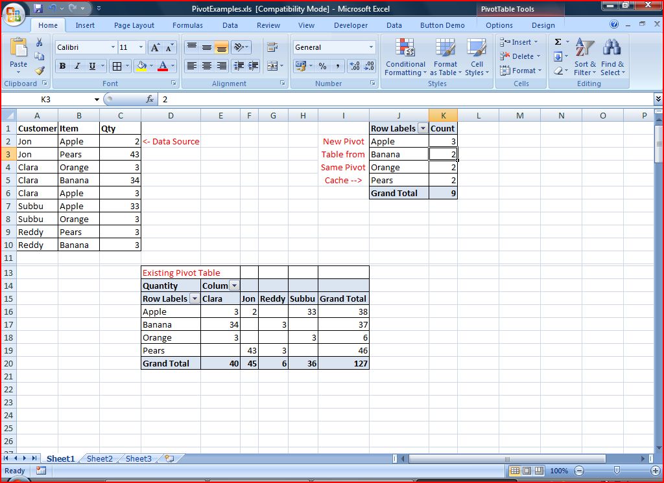Switch to Page Layout view button
This screenshot has height=483, width=664.
click(x=527, y=471)
